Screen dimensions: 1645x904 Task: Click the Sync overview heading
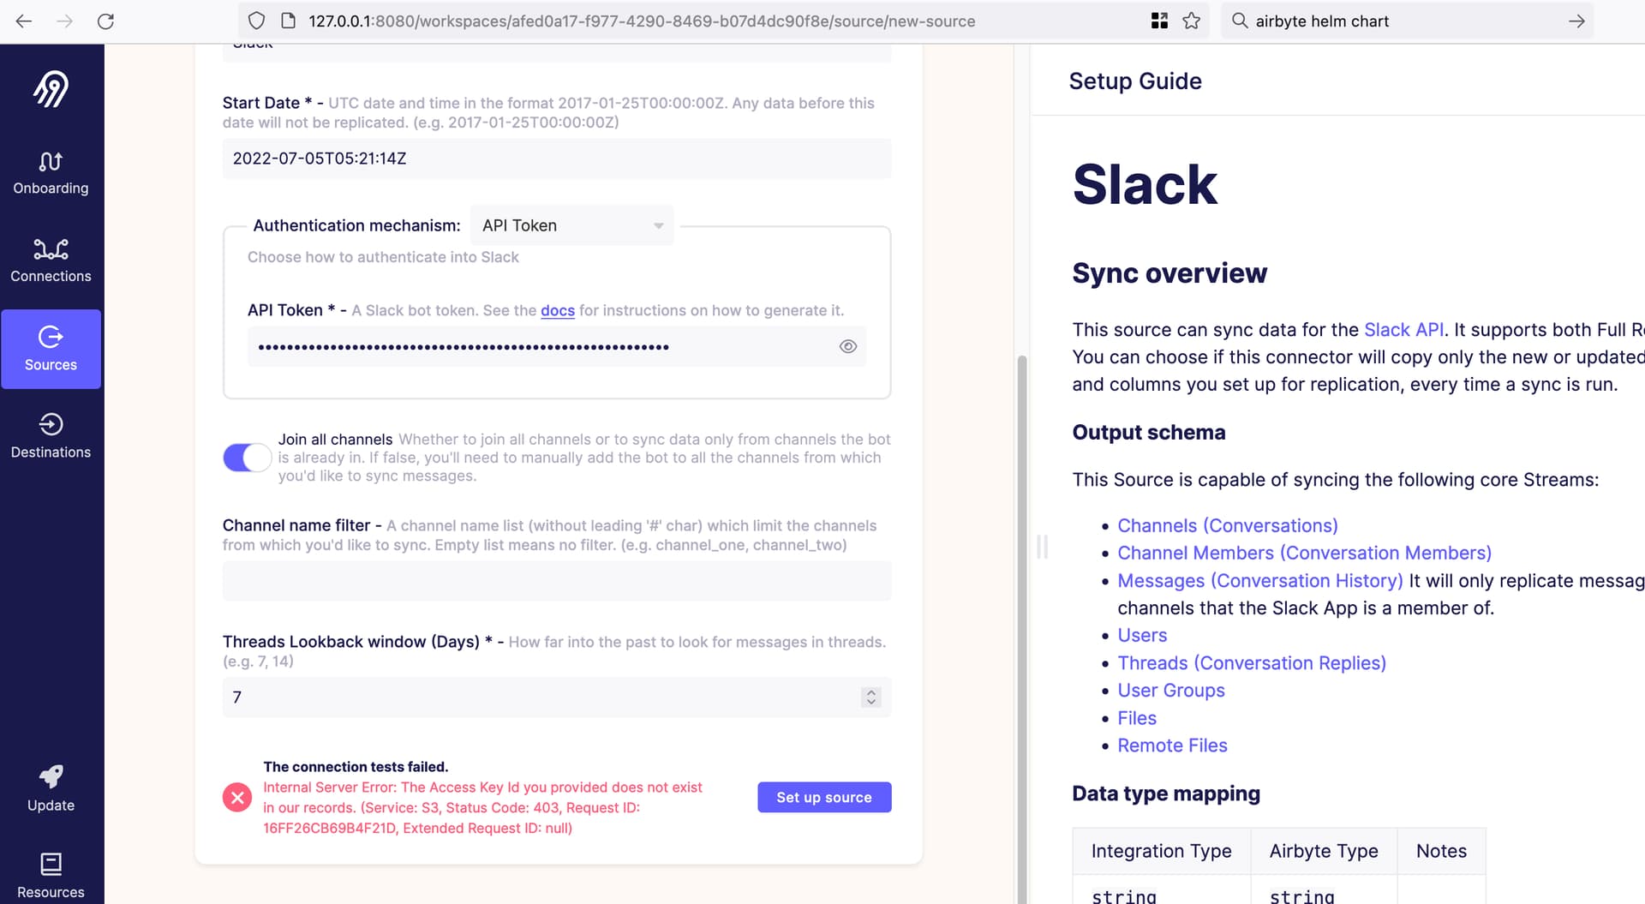point(1169,272)
